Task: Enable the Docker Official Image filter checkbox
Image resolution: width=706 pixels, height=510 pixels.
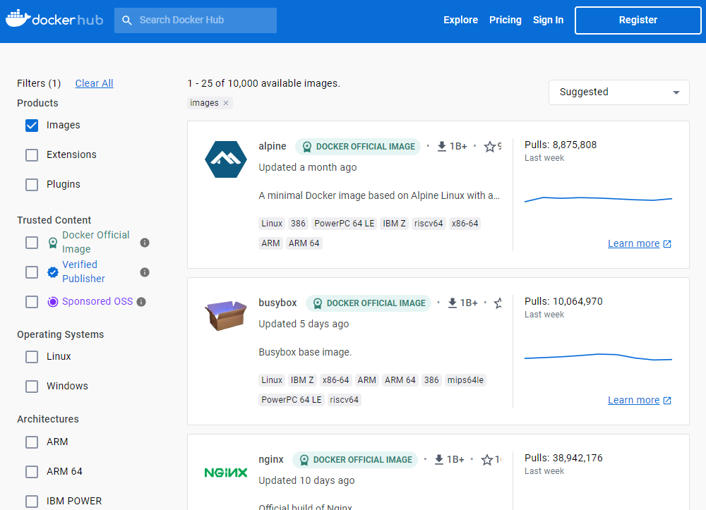Action: click(32, 243)
